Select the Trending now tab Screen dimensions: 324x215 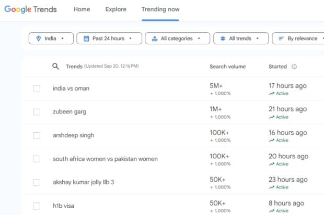point(160,9)
